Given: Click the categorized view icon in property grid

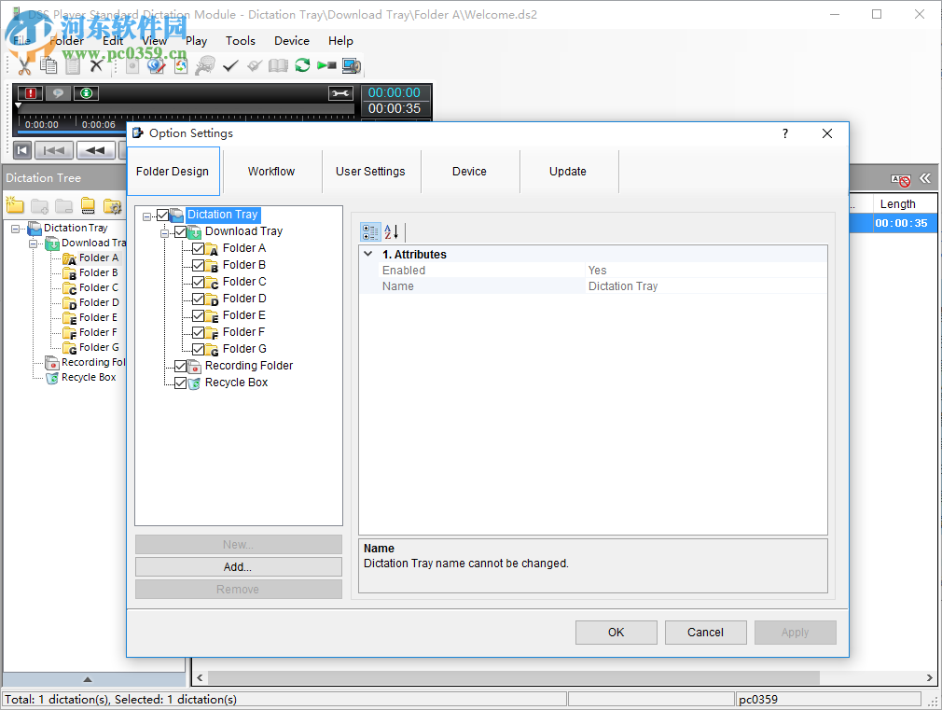Looking at the screenshot, I should click(x=370, y=231).
